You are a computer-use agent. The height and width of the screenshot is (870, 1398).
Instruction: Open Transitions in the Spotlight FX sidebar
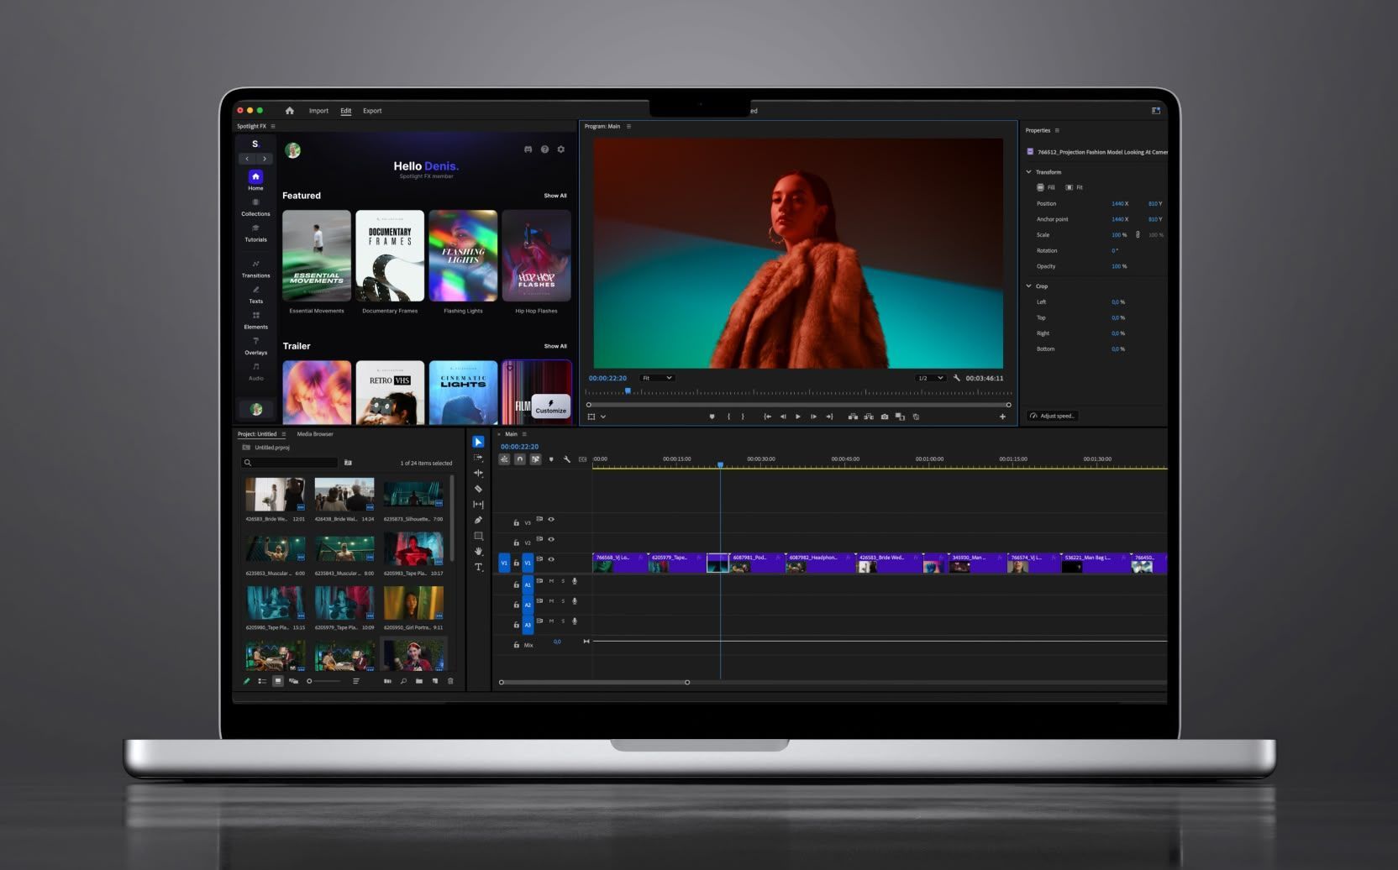click(x=255, y=269)
